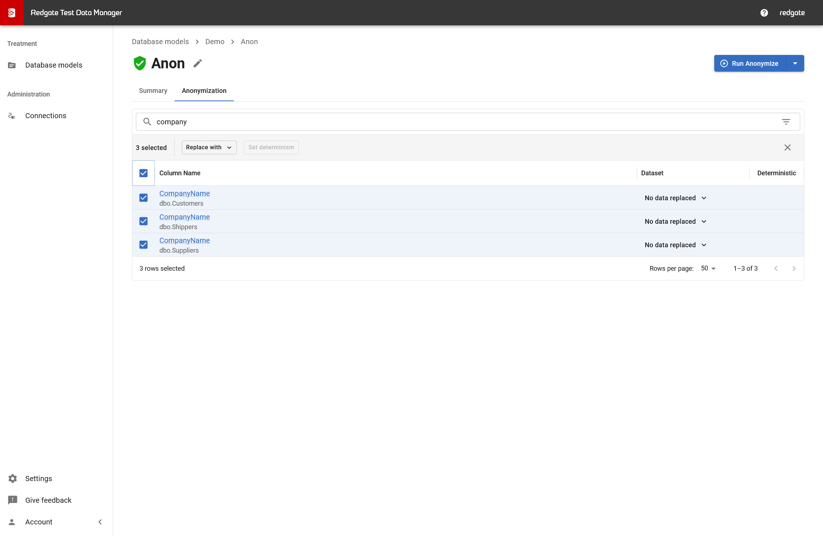Uncheck dbo.Customers CompanyName row checkbox
This screenshot has width=823, height=536.
coord(143,198)
